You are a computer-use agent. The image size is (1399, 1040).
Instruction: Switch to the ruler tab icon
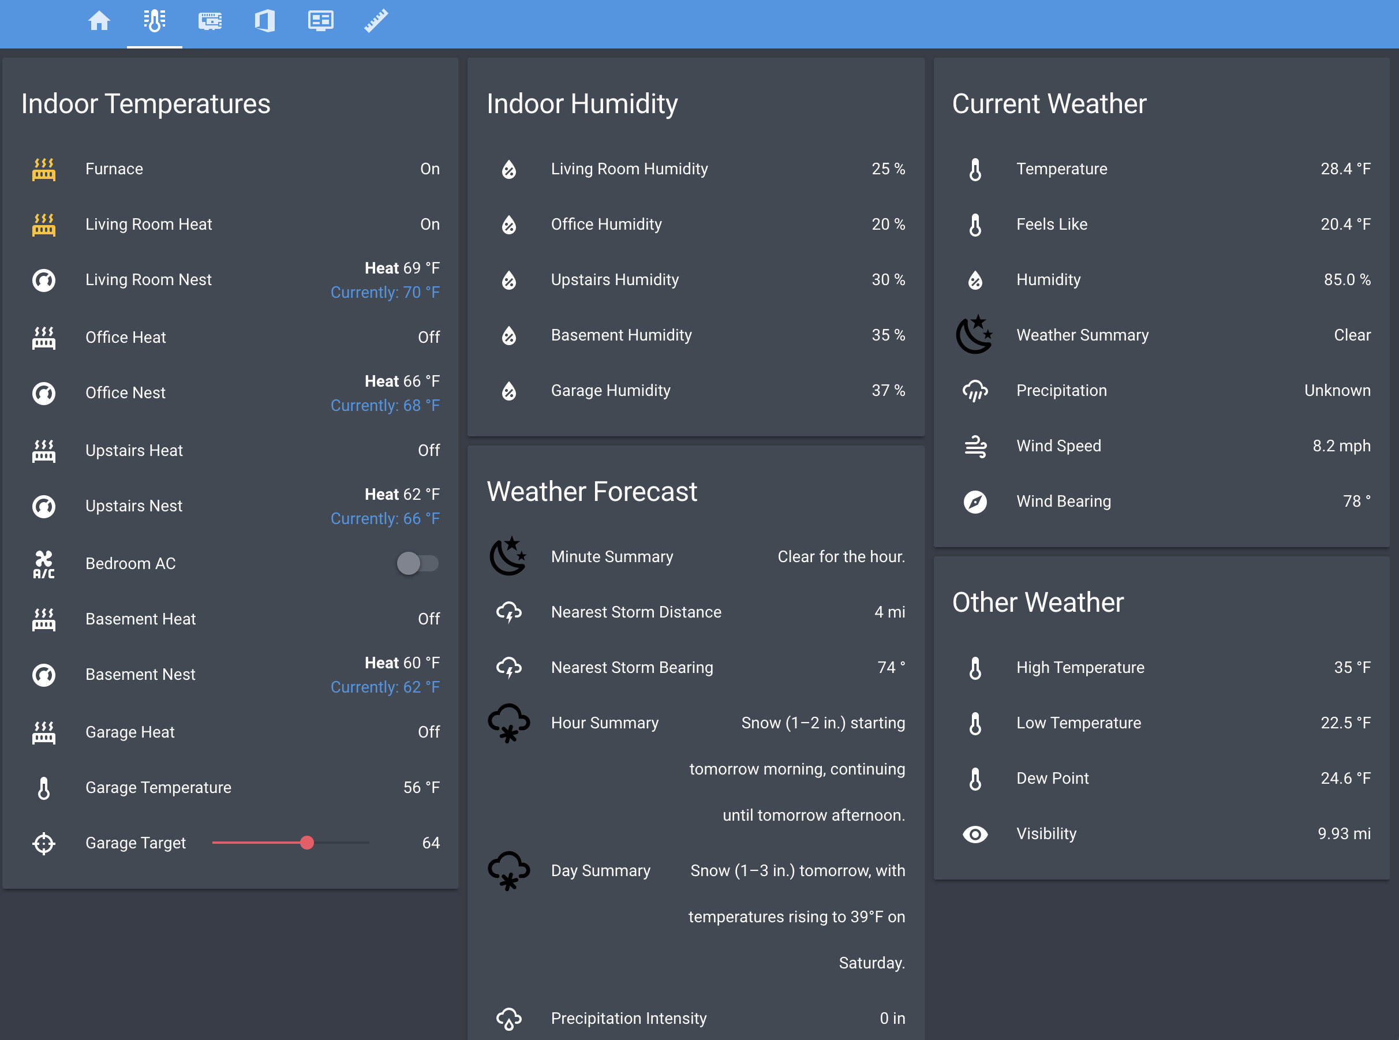point(376,21)
